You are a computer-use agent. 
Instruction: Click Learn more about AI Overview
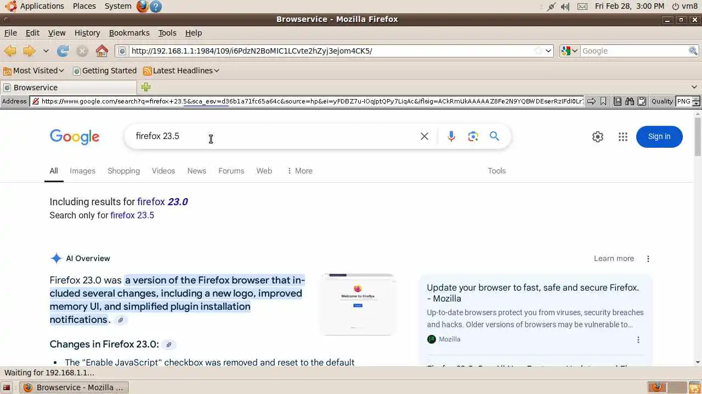[614, 258]
